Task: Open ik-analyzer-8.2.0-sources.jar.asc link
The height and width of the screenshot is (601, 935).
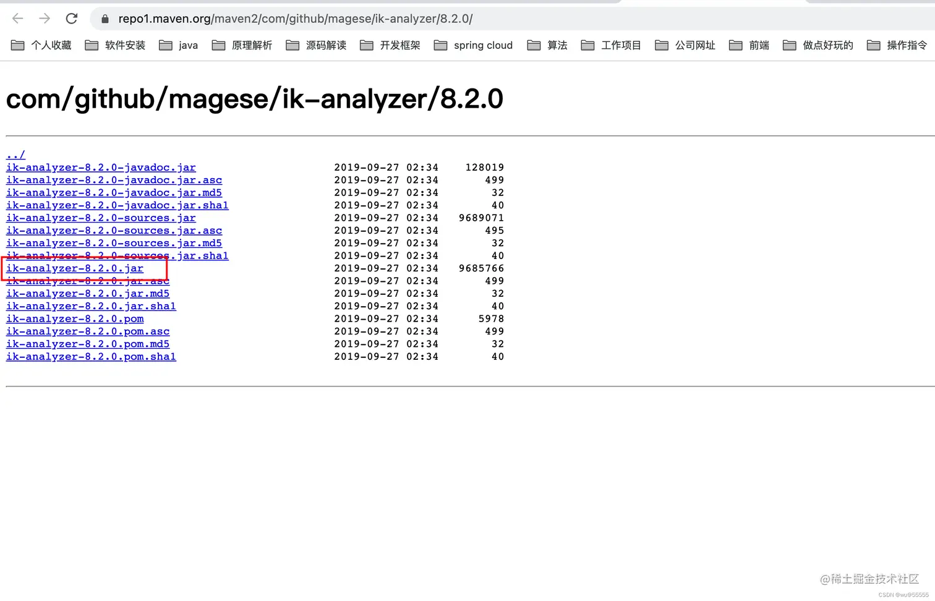Action: click(x=114, y=231)
